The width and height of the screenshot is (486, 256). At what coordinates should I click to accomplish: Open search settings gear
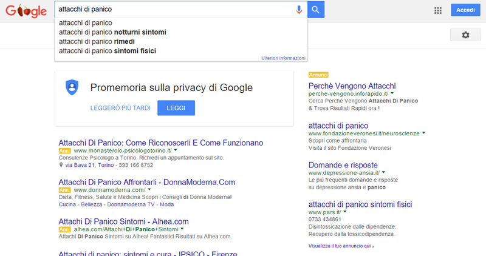point(465,35)
